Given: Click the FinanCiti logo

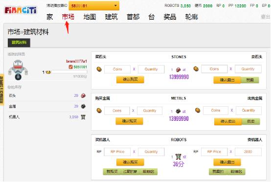Looking at the screenshot, I should [21, 10].
